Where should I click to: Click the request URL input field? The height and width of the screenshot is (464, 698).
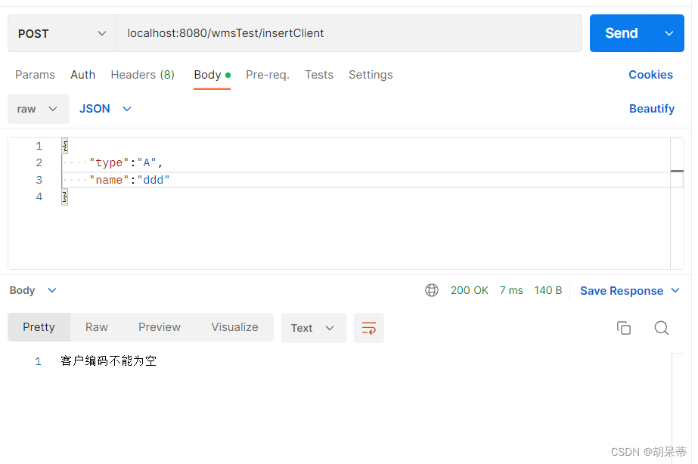349,33
